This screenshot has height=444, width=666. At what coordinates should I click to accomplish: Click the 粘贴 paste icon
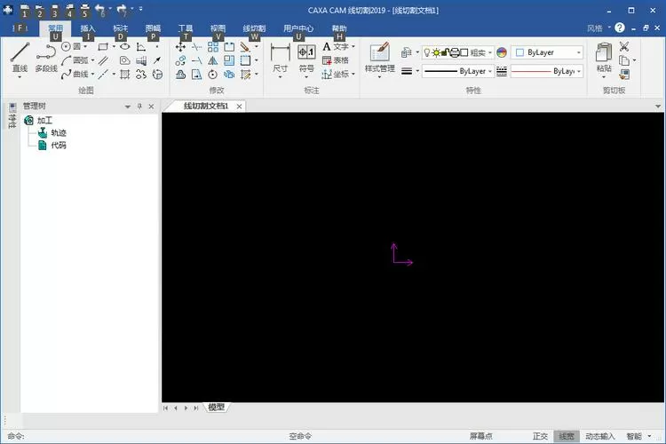(604, 57)
